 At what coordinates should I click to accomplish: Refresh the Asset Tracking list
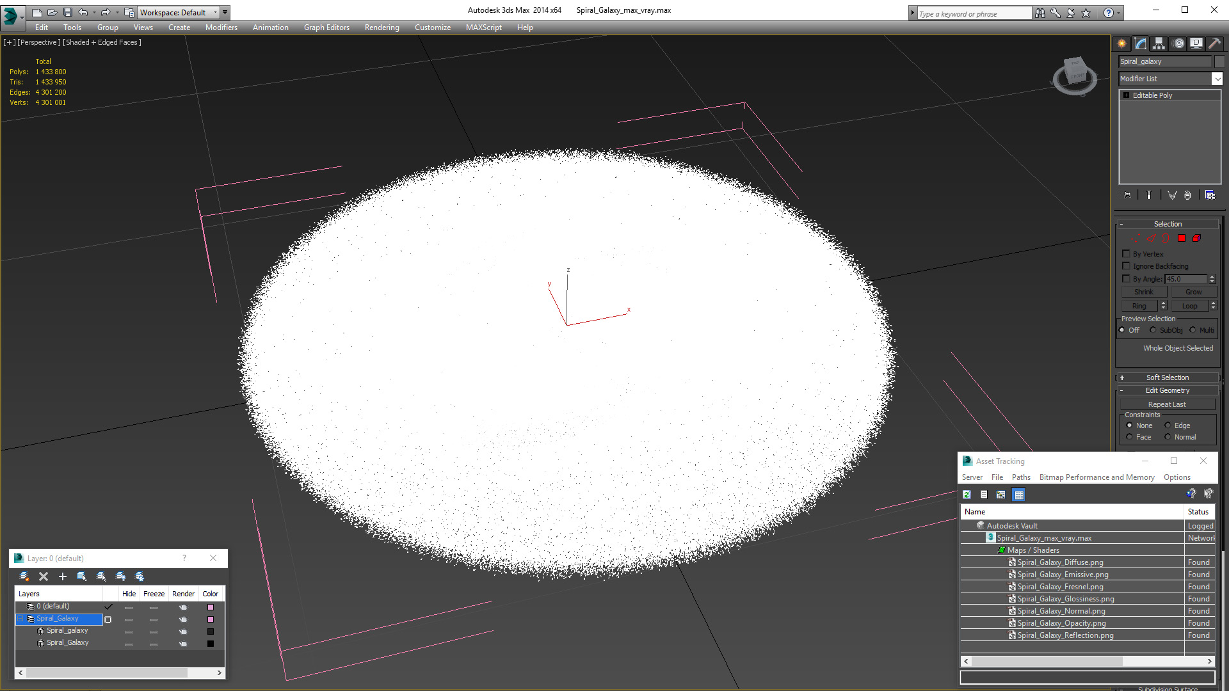[967, 495]
